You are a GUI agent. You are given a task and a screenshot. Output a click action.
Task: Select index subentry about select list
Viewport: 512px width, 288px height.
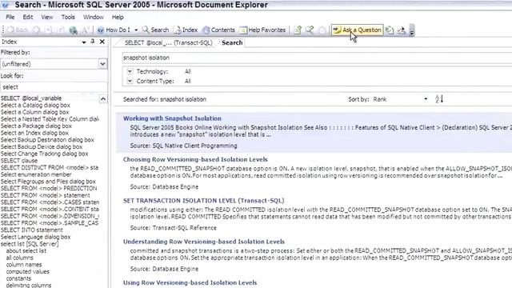[x=26, y=250]
